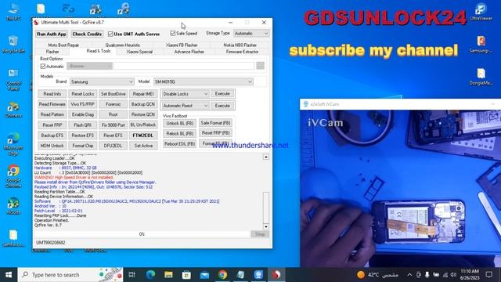Launch Microsoft Edge from the desktop
Viewport: 501px width, 282px height.
click(x=13, y=144)
